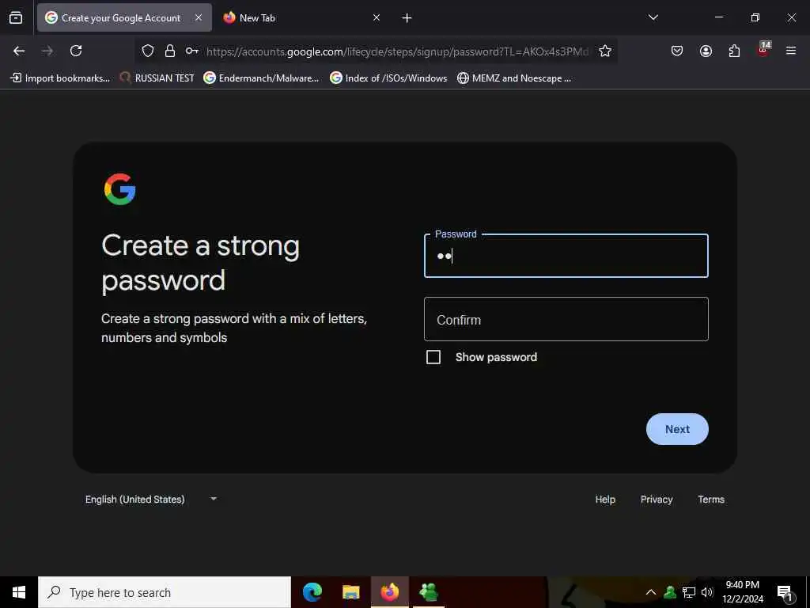Open the Windows Start menu
Viewport: 810px width, 608px height.
pyautogui.click(x=19, y=592)
